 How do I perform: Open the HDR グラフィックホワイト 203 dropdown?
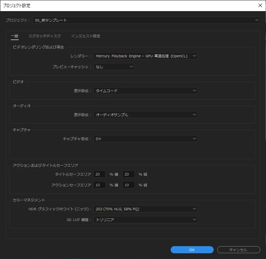[146, 209]
